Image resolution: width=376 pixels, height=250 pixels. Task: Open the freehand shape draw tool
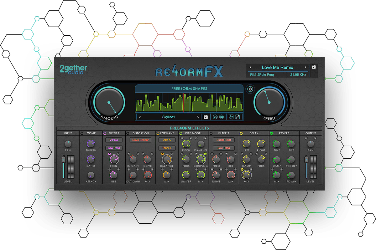[x=231, y=117]
